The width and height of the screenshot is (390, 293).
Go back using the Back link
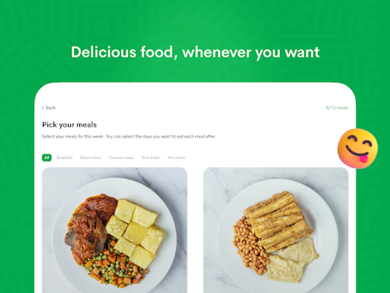point(49,108)
